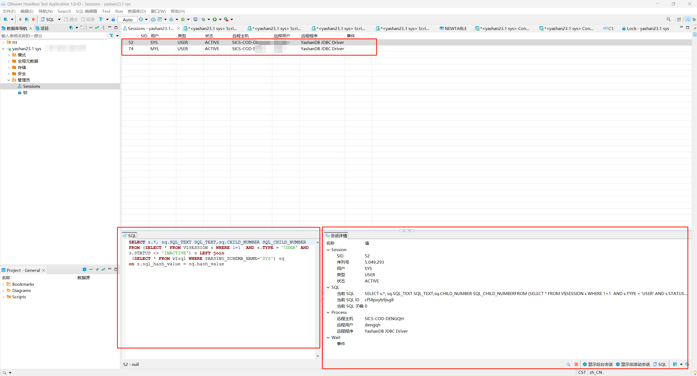Open the 编辑(E) menu
This screenshot has width=697, height=376.
tap(27, 11)
